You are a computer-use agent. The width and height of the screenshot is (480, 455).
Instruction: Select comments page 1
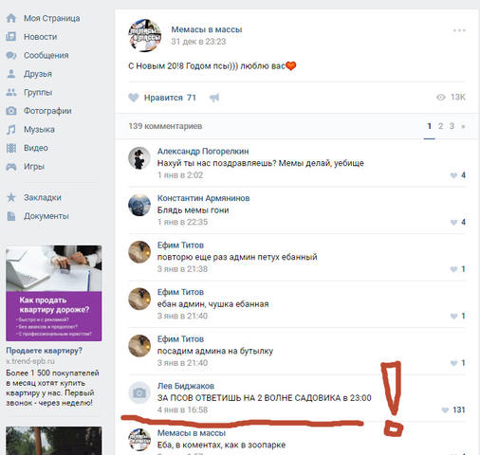click(x=429, y=126)
